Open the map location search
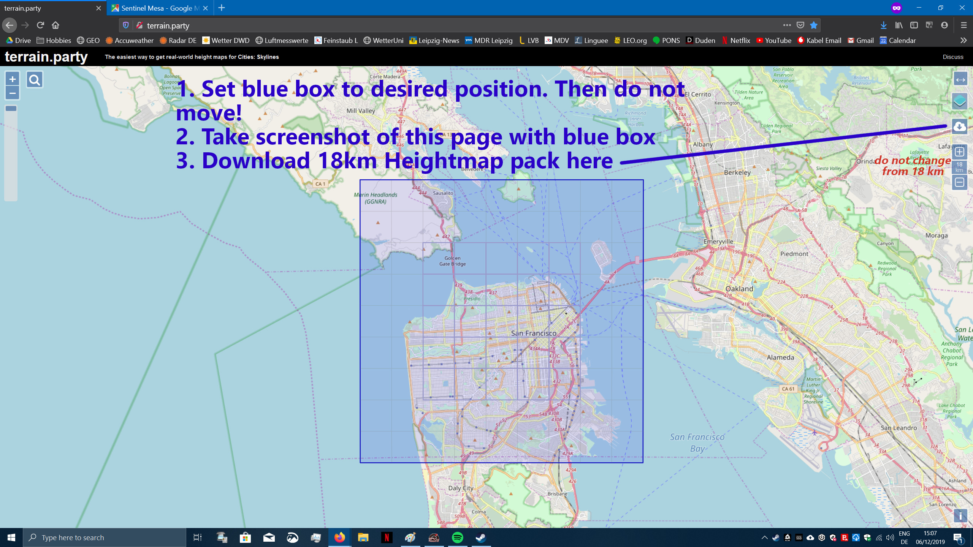The height and width of the screenshot is (547, 973). click(x=35, y=80)
